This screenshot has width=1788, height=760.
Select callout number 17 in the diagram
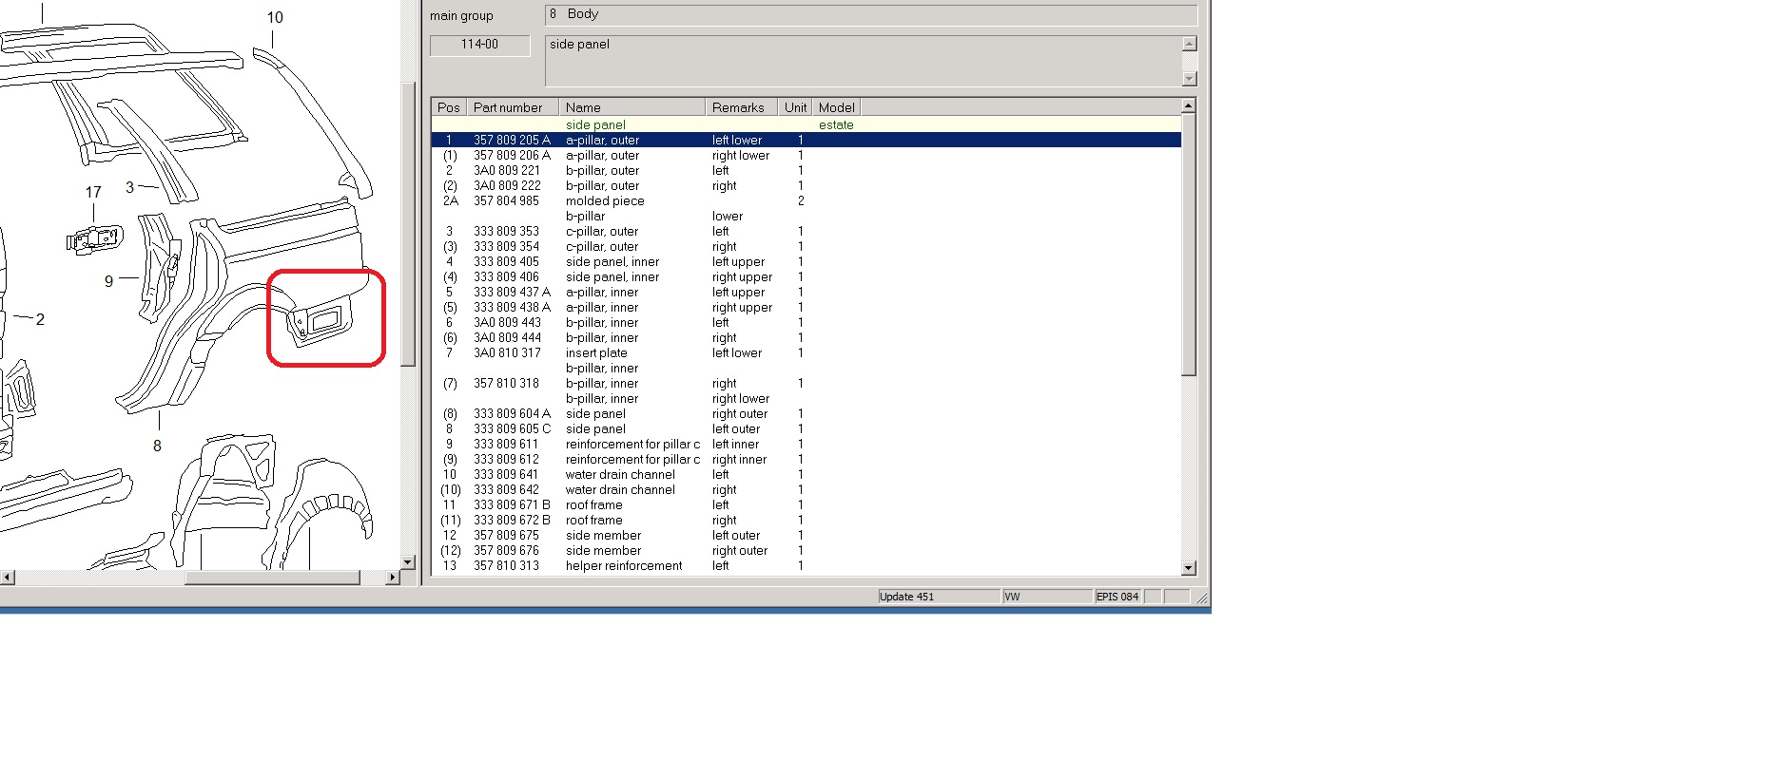click(x=93, y=193)
